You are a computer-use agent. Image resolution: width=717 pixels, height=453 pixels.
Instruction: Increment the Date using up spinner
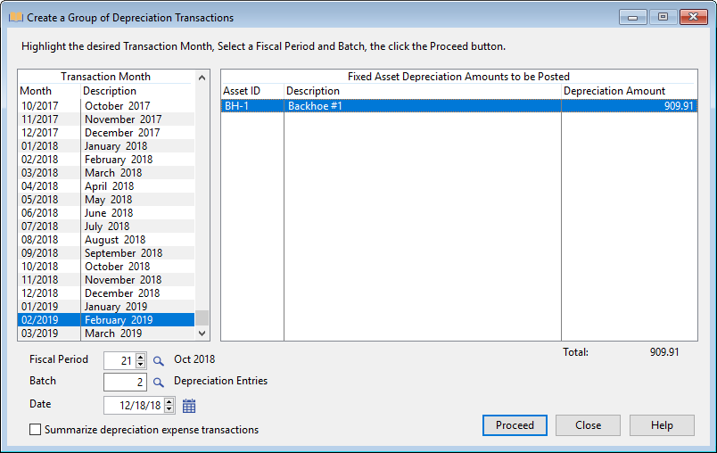(x=169, y=401)
